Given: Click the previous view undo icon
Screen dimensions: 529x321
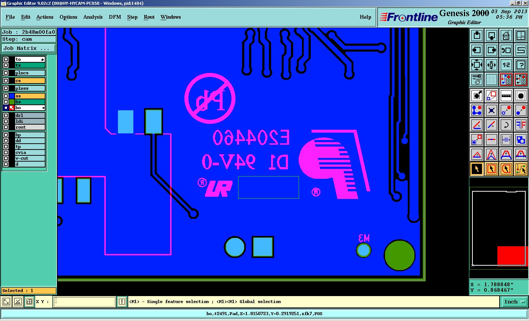Looking at the screenshot, I should pos(506,50).
